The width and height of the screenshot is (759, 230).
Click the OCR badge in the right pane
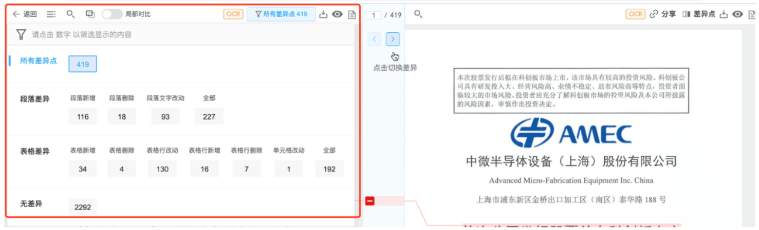pos(635,14)
